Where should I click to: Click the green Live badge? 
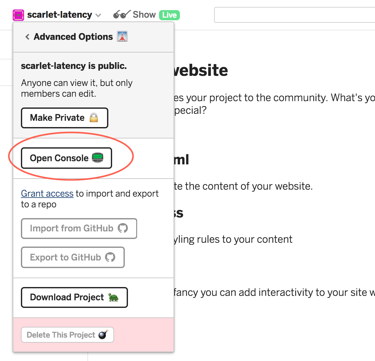[x=169, y=15]
